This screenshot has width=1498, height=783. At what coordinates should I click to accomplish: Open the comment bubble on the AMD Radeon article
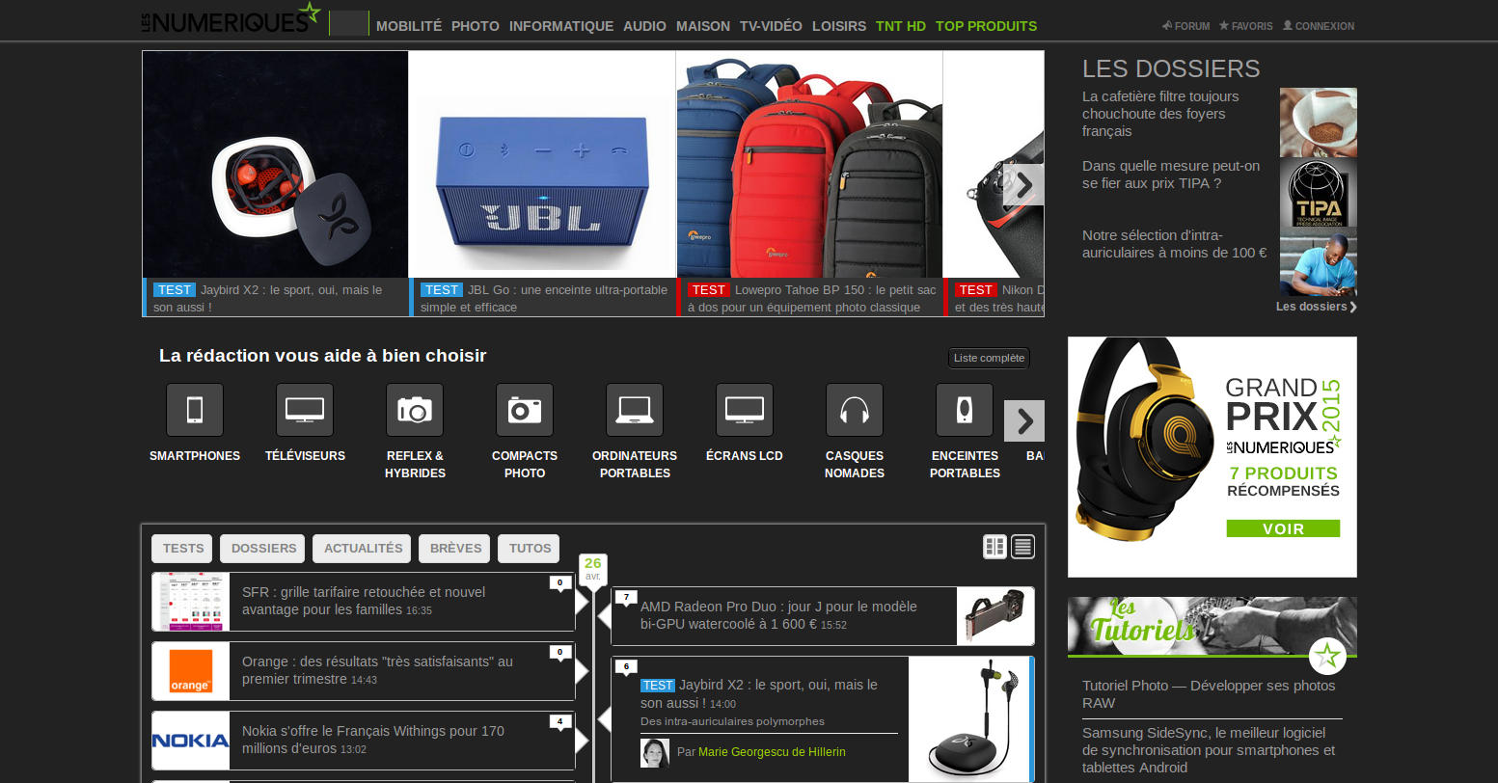(626, 599)
